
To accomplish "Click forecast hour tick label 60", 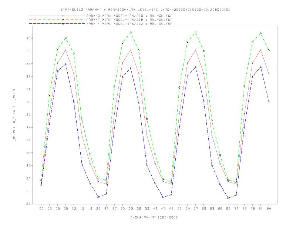I will click(x=204, y=208).
